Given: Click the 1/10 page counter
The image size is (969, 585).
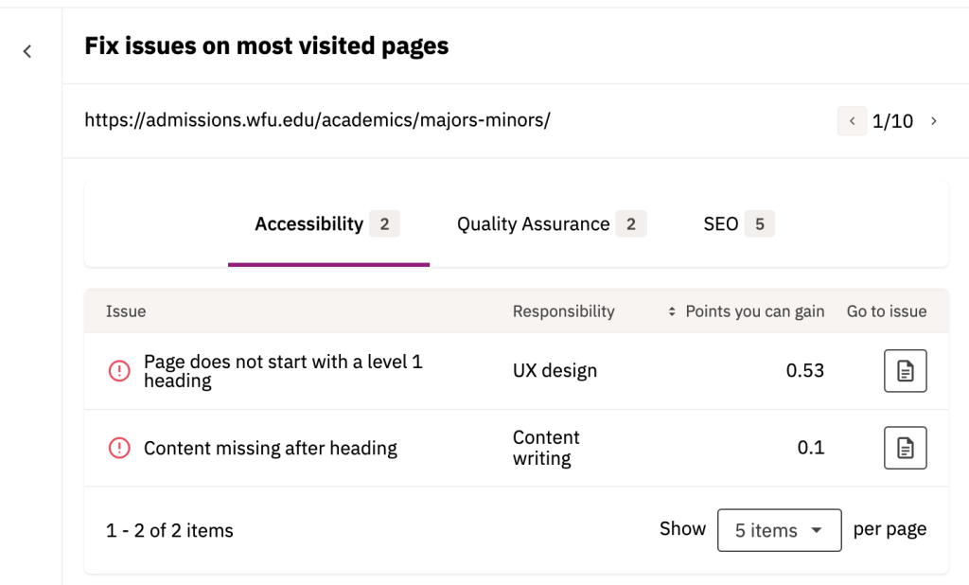Looking at the screenshot, I should (x=892, y=121).
